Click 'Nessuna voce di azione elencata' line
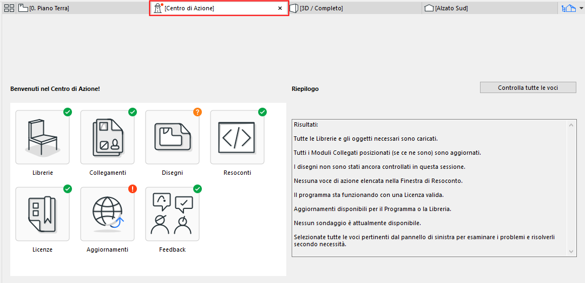Viewport: 585px width, 283px height. tap(378, 181)
